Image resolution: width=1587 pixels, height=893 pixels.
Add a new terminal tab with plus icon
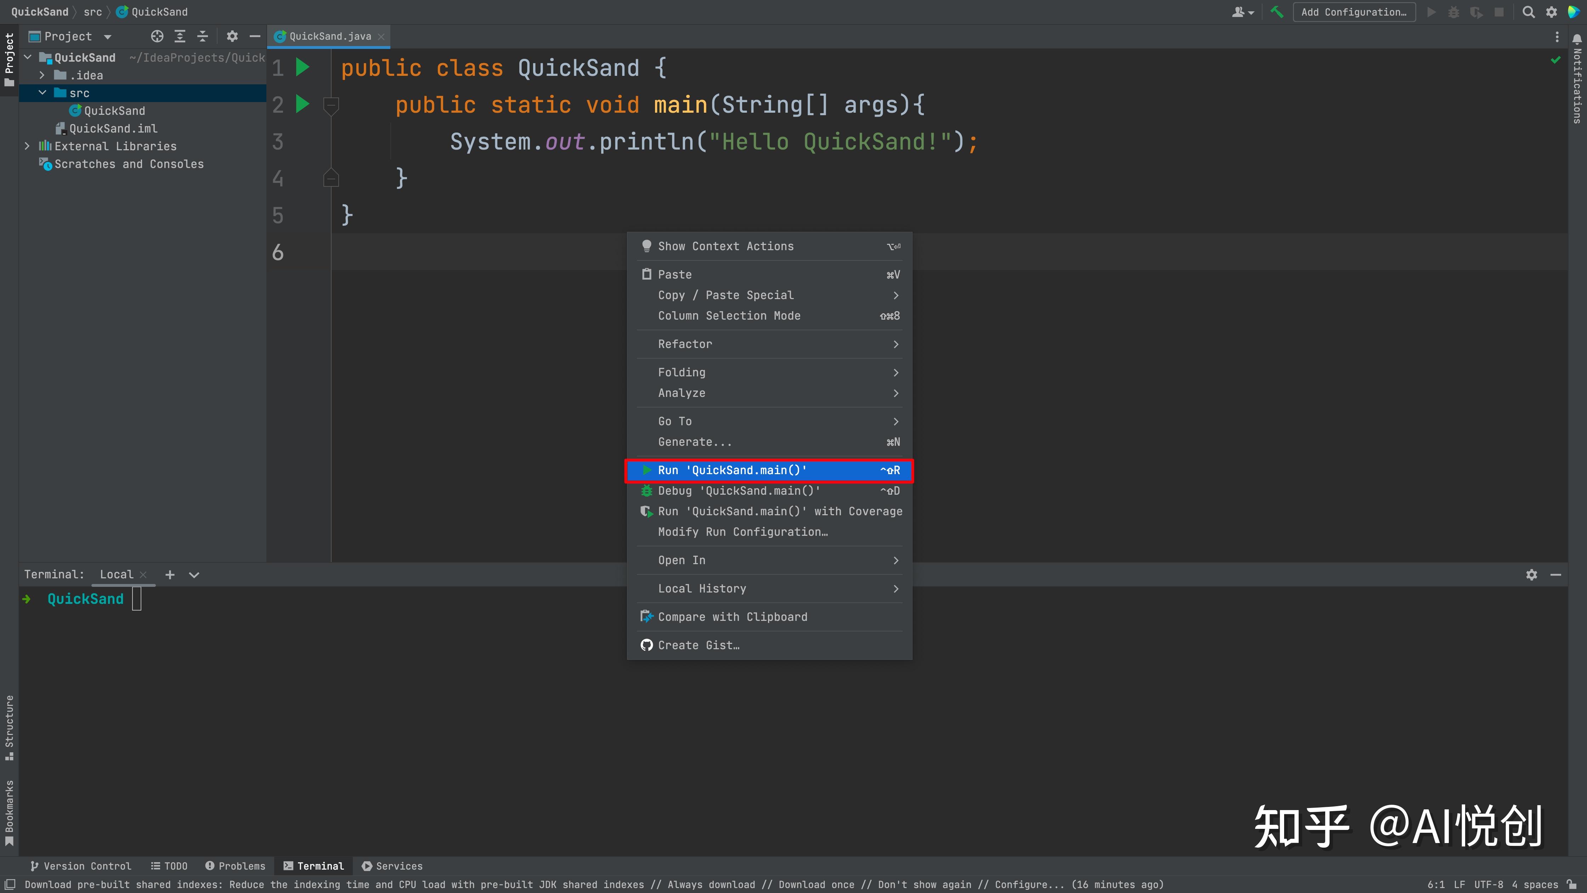[x=170, y=574]
